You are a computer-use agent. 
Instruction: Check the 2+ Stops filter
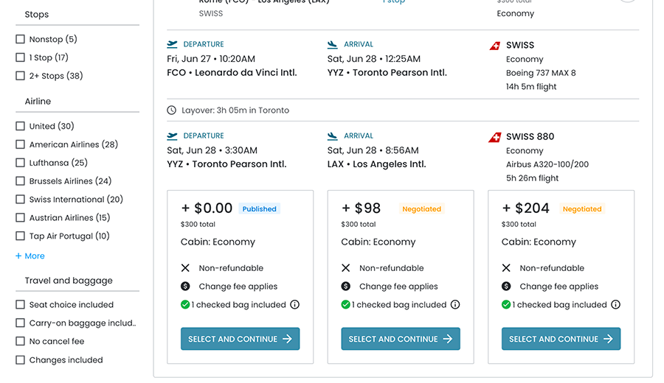[21, 76]
